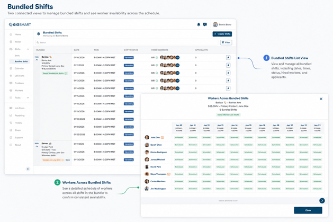The image size is (333, 222).
Task: Click hired worker avatars for 01/10/2026 shift
Action: (x=170, y=58)
